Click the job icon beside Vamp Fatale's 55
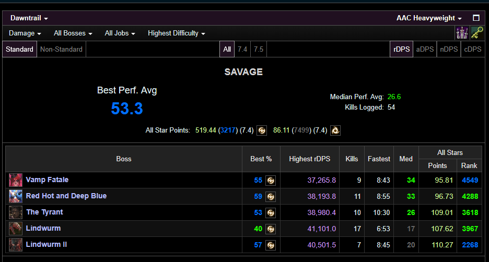 (x=271, y=181)
